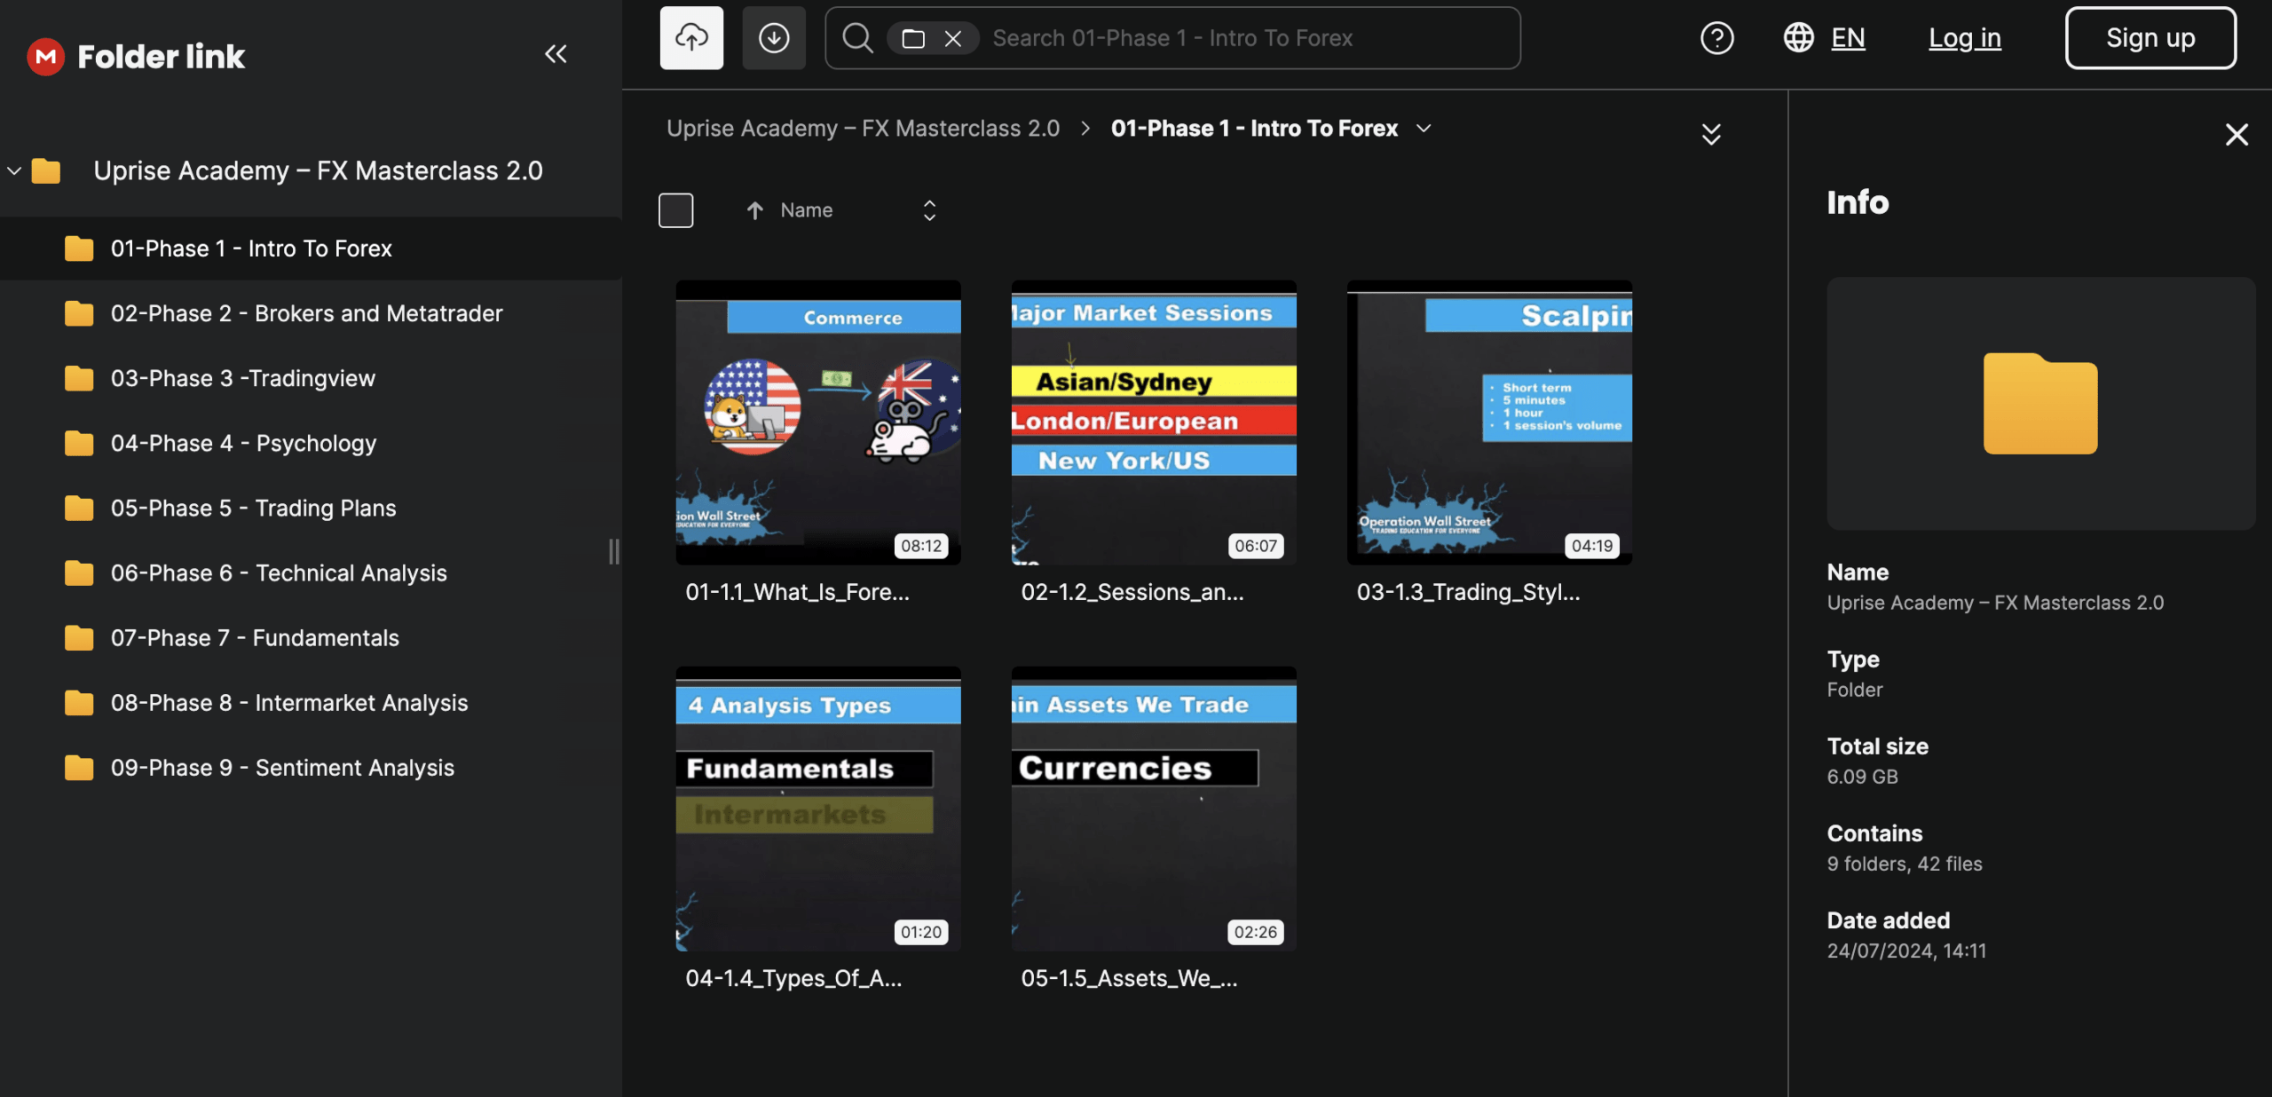Select 07-Phase 7 - Fundamentals in sidebar
The height and width of the screenshot is (1097, 2272).
[x=255, y=638]
